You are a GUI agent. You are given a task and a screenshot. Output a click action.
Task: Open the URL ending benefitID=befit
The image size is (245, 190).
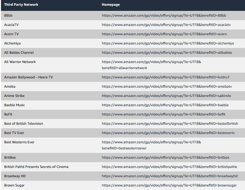tap(164, 114)
